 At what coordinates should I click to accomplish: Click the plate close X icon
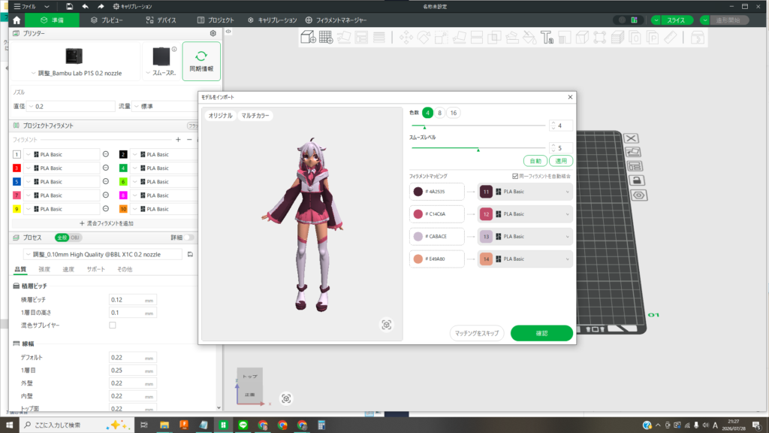click(631, 138)
